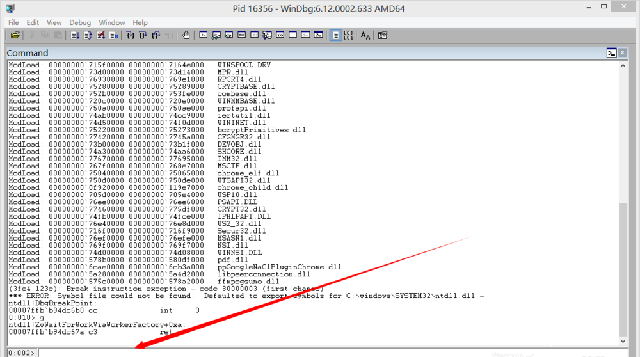Click the 'libpeerconnection.dll' text
The width and height of the screenshot is (640, 357).
[x=264, y=274]
